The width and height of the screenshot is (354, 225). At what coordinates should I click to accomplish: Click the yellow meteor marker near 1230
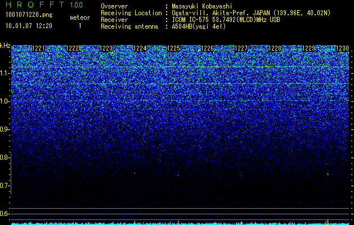328,222
